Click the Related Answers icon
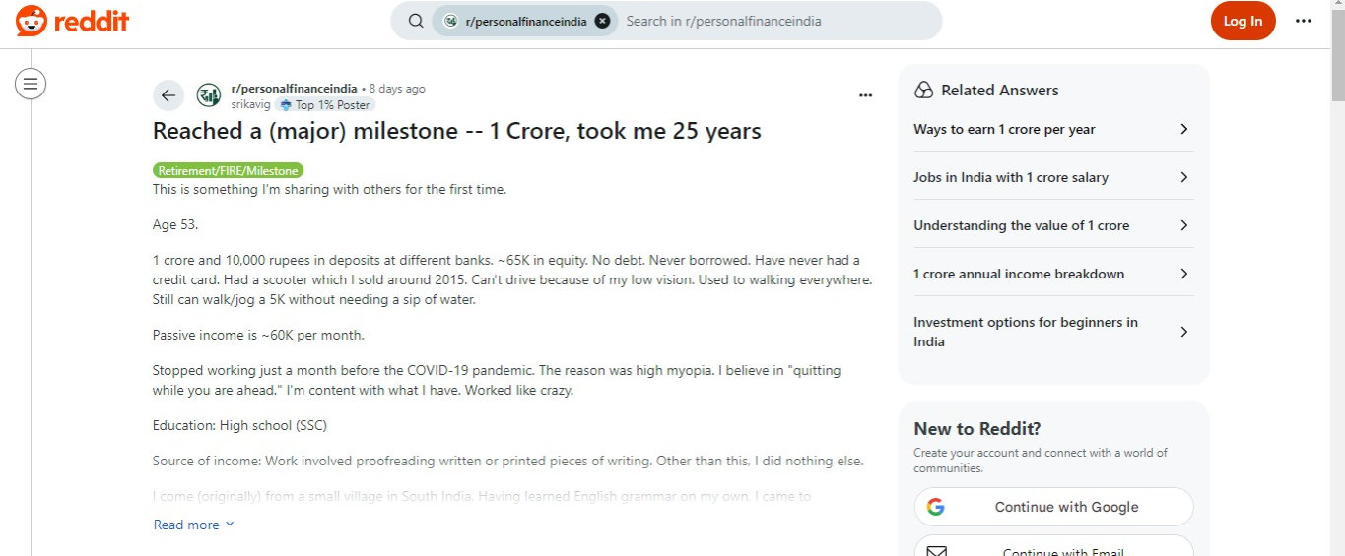1345x556 pixels. click(923, 91)
